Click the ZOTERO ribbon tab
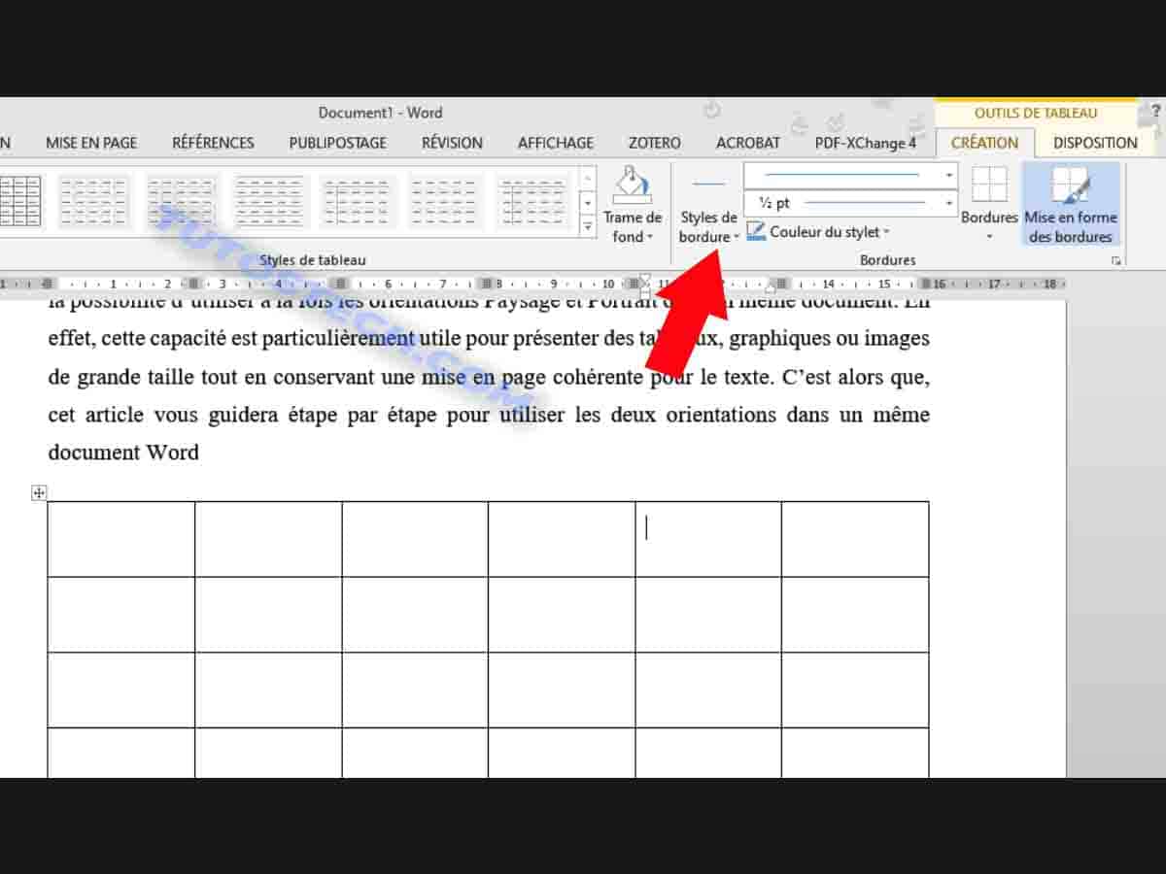The height and width of the screenshot is (874, 1166). (x=653, y=142)
